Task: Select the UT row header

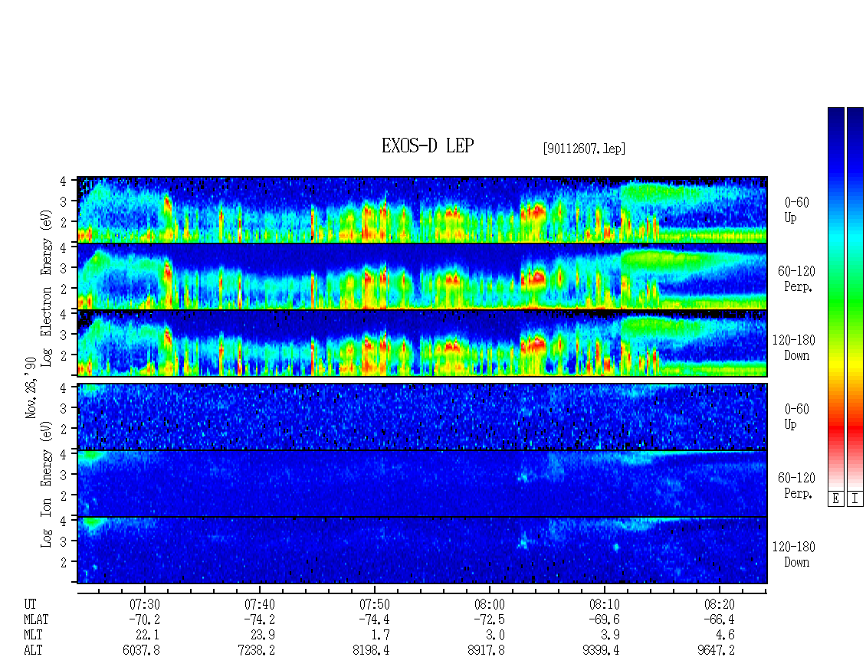Action: click(x=30, y=604)
